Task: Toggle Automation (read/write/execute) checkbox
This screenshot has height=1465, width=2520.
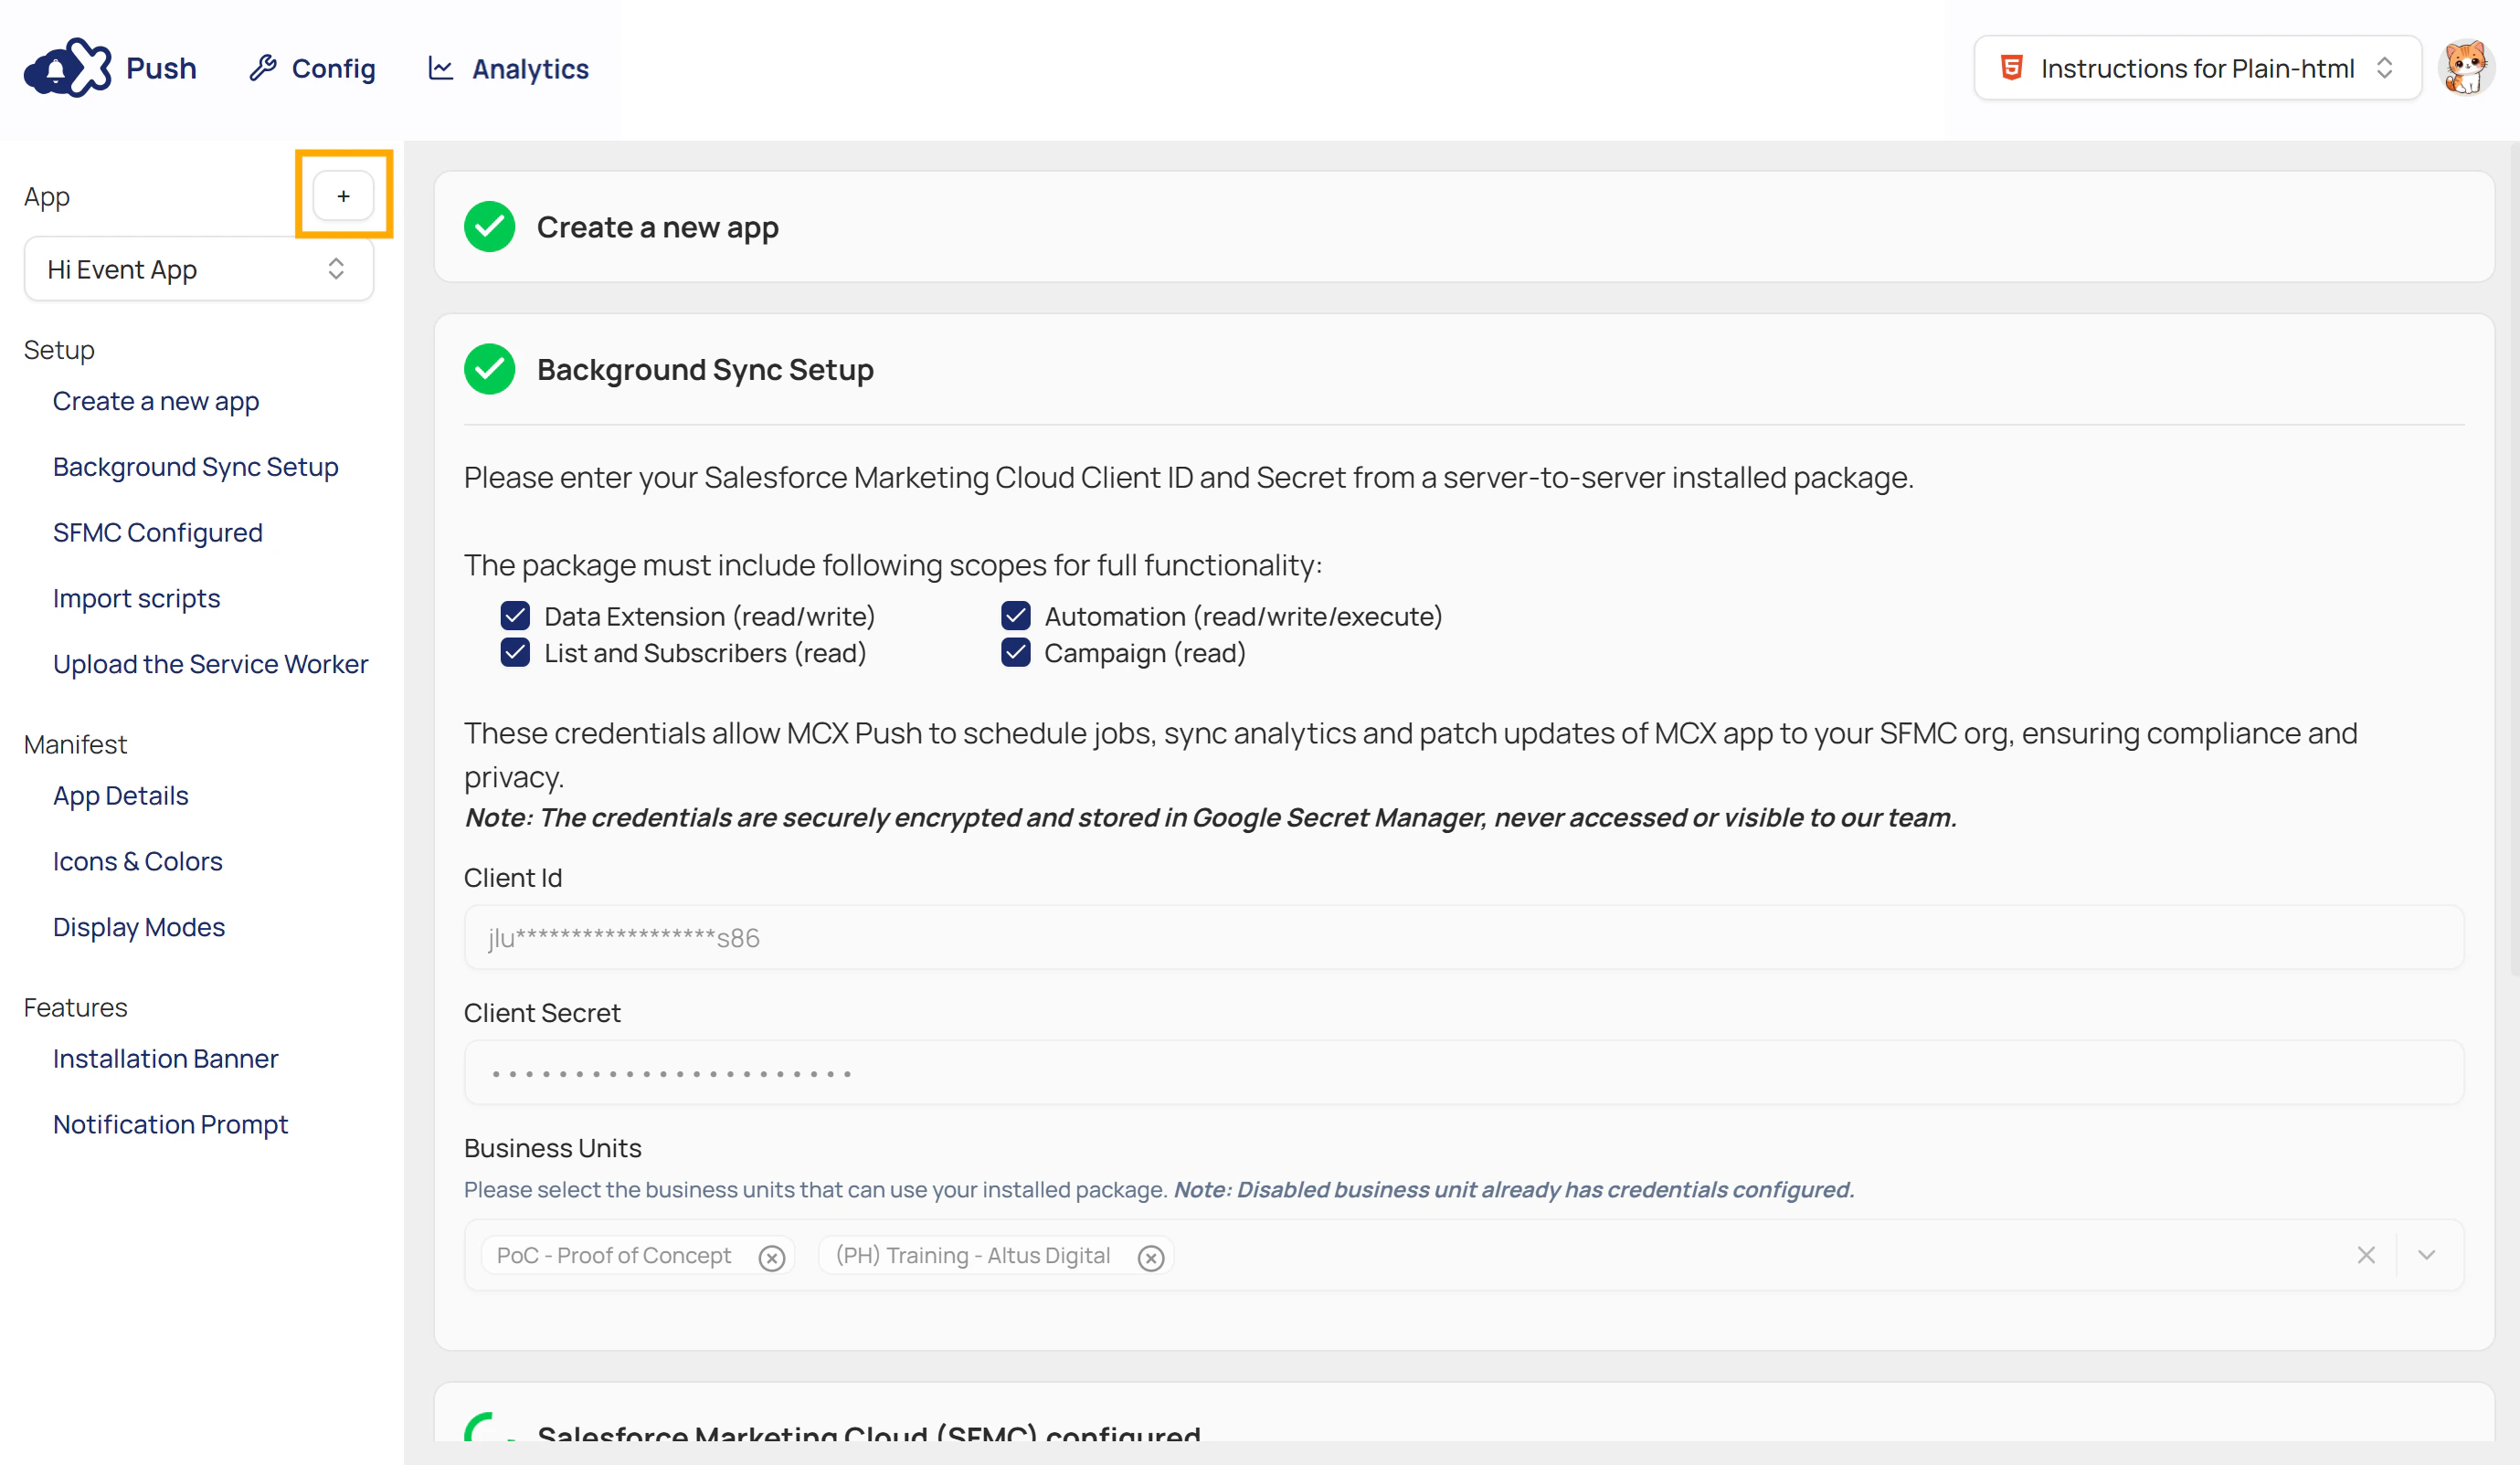Action: [1016, 616]
